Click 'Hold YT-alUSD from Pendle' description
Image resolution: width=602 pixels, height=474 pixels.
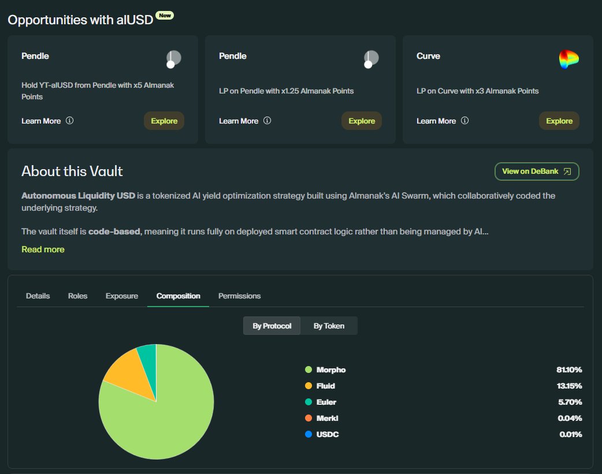[x=98, y=91]
